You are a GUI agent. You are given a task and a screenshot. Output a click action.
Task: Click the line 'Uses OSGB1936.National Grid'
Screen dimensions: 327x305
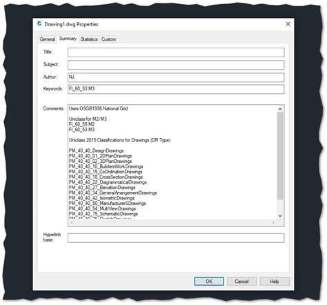[x=98, y=108]
